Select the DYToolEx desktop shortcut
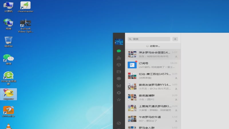229x129 pixels. tap(9, 112)
